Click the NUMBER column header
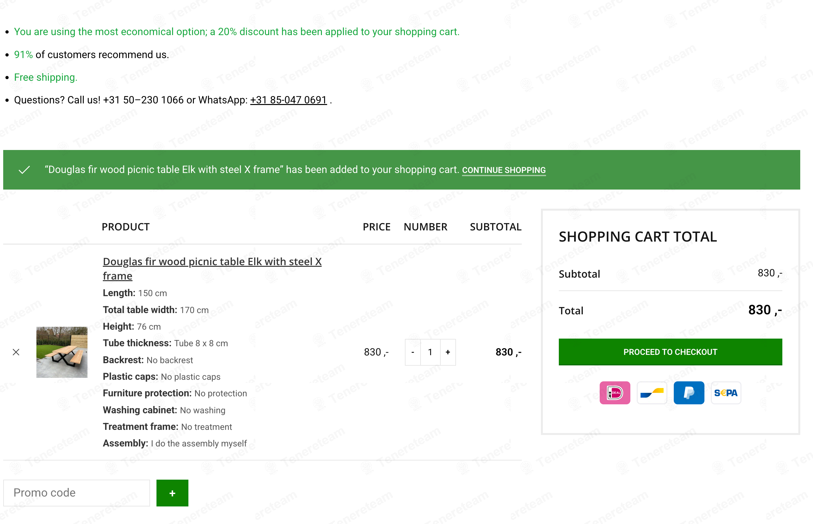 click(426, 227)
